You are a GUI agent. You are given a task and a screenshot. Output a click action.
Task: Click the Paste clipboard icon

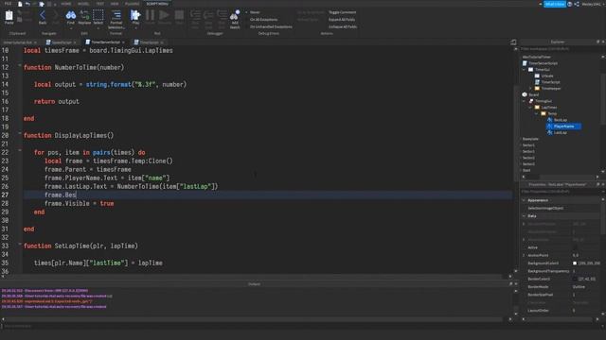pos(9,16)
